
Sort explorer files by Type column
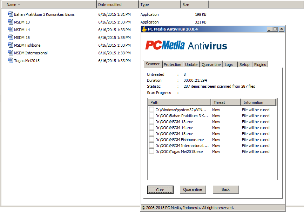point(160,5)
